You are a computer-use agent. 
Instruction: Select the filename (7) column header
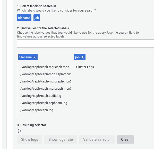[x=28, y=57]
